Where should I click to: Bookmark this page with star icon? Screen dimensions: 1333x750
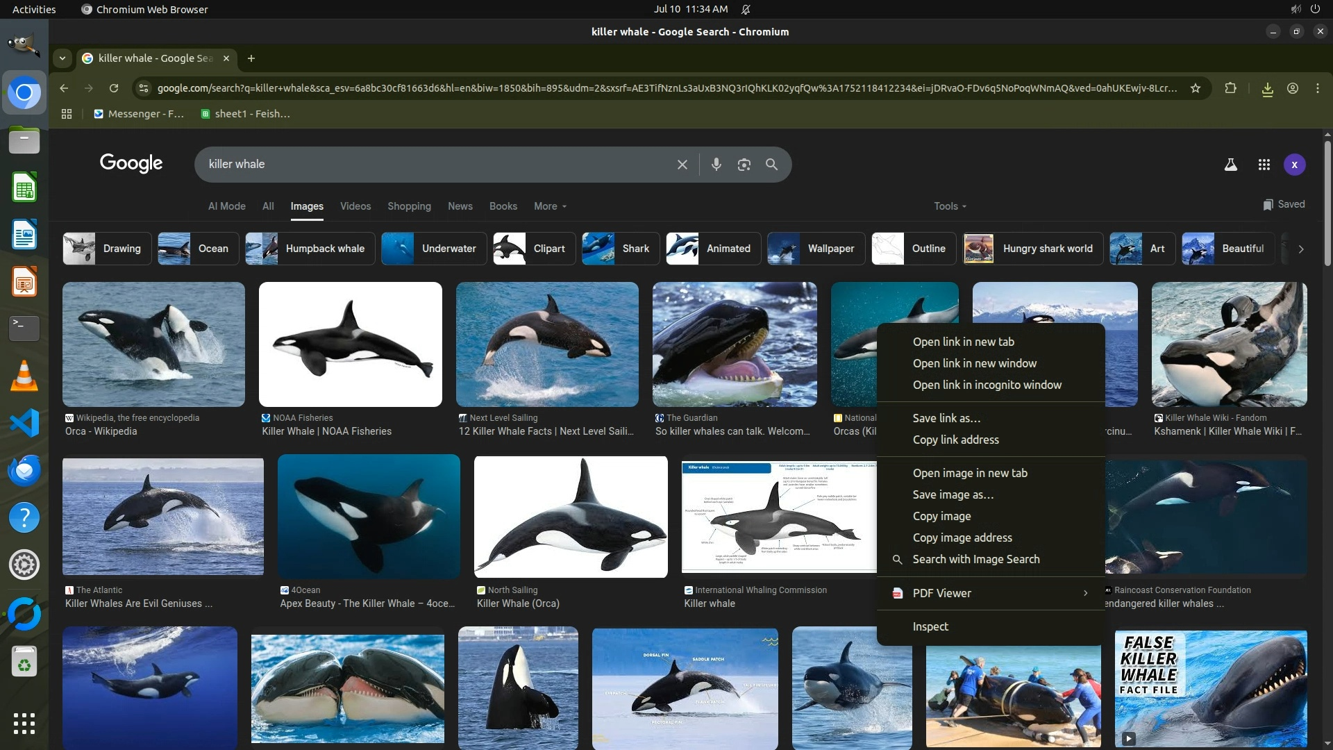pyautogui.click(x=1195, y=88)
